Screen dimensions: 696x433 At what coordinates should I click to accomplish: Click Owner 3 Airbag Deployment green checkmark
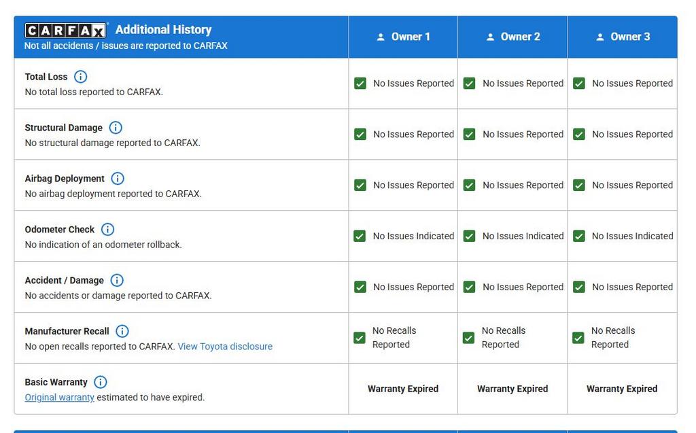[579, 186]
